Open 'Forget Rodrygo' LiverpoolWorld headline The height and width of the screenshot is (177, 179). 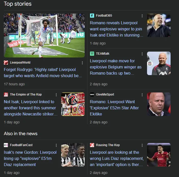tap(43, 73)
